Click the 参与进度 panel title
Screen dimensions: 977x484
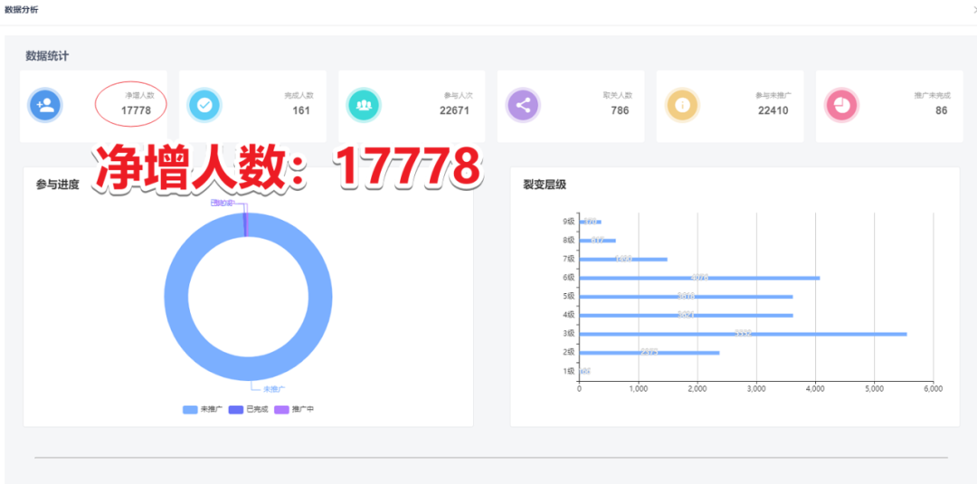(x=57, y=185)
